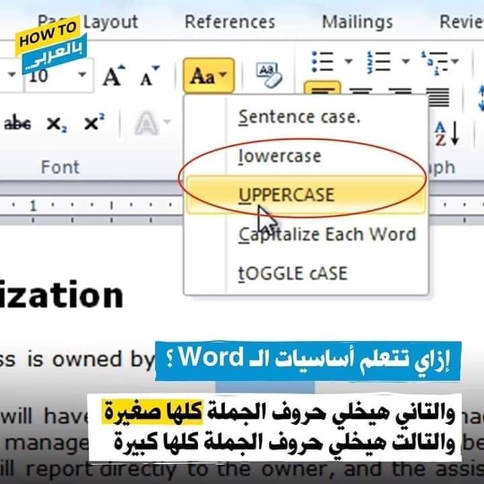Toggle superscript formatting
Image resolution: width=484 pixels, height=484 pixels.
click(x=94, y=124)
